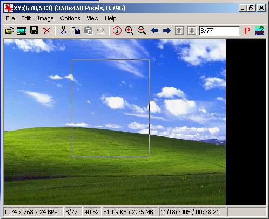Screen dimensions: 269x219
Task: Click status date 11/18/2005 / 00:28:21
Action: tap(190, 212)
